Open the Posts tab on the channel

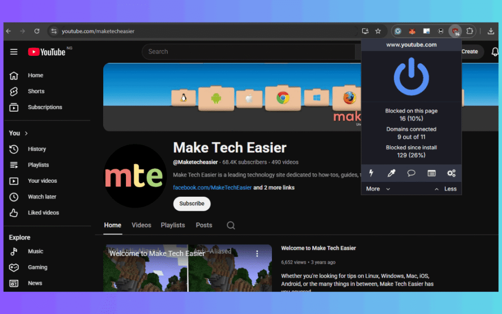coord(204,225)
